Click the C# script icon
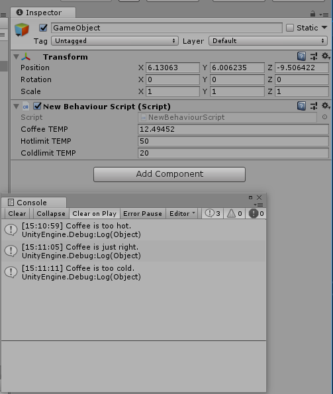Viewport: 333px width, 394px height. (x=26, y=107)
